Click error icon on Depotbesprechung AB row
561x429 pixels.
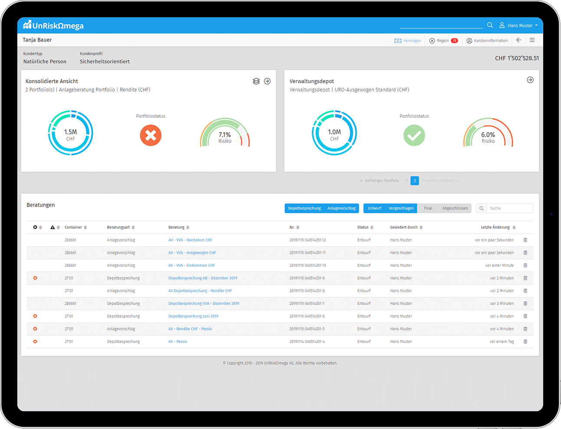(35, 278)
